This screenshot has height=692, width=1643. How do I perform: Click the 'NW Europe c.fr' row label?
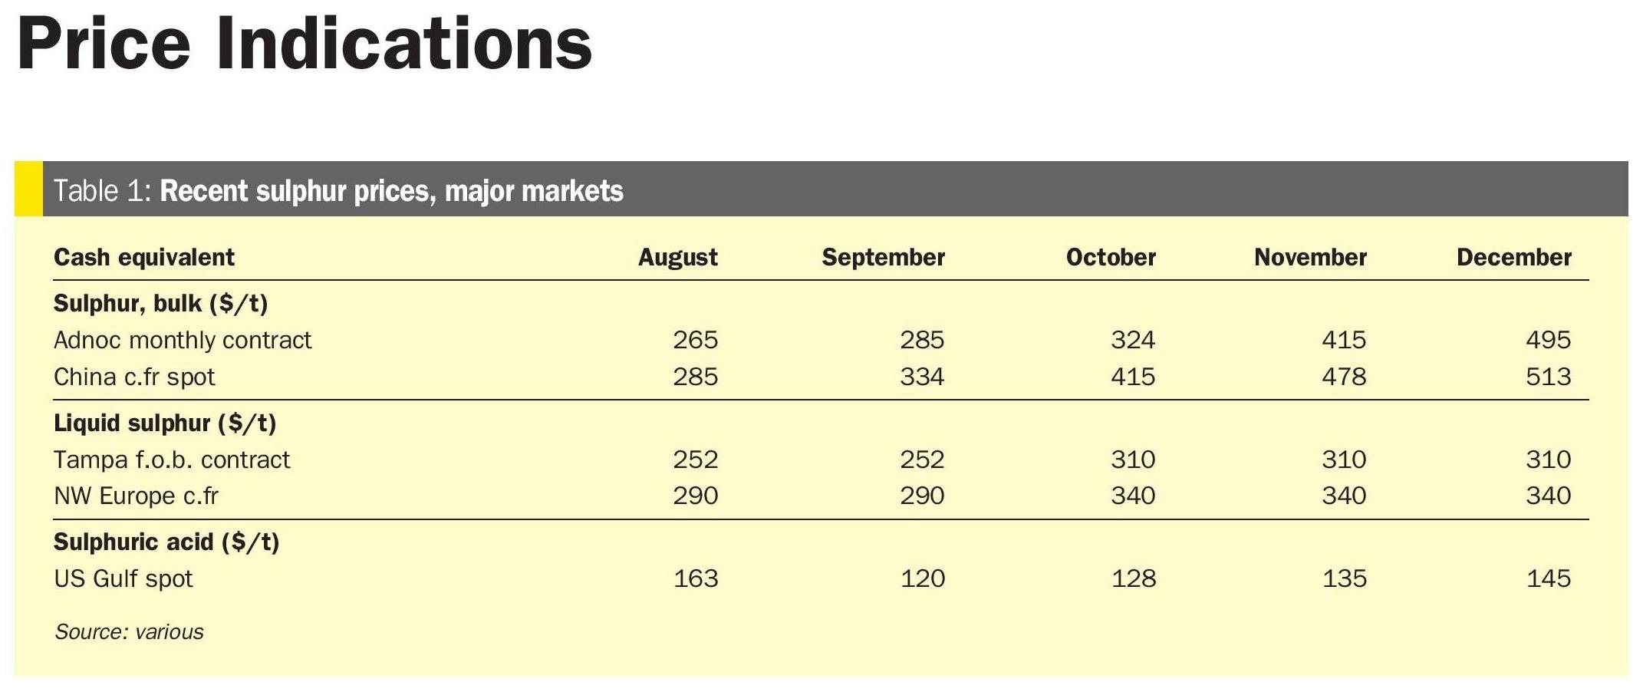(x=136, y=496)
